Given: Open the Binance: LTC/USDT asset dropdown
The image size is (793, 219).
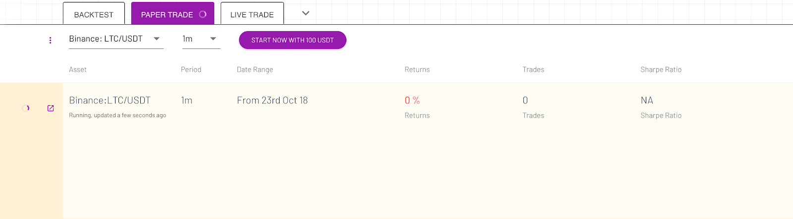Looking at the screenshot, I should click(116, 39).
